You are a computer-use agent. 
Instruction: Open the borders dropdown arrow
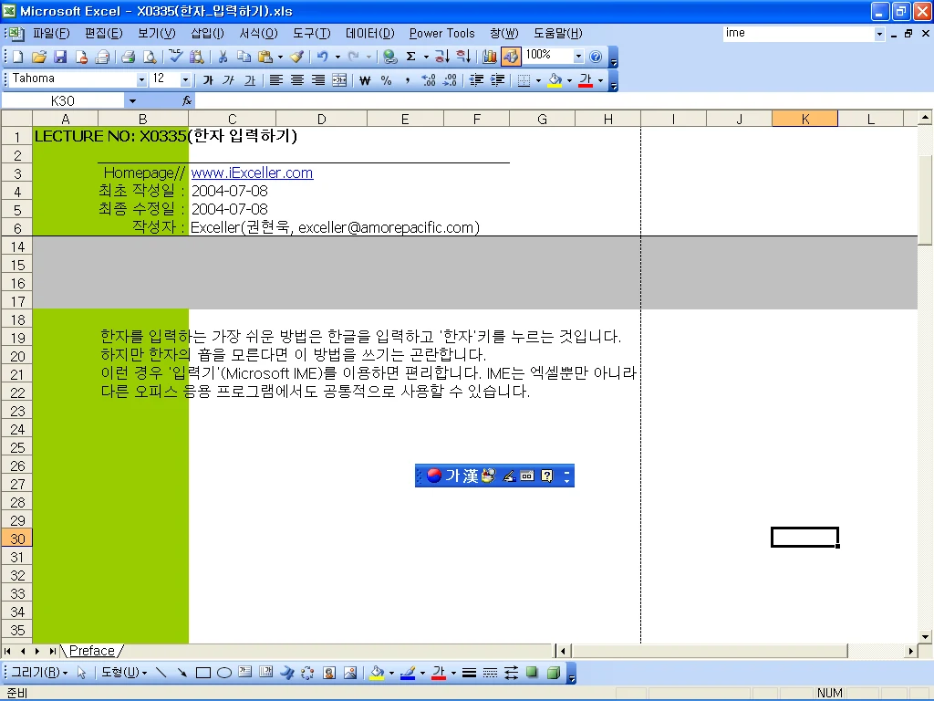538,80
